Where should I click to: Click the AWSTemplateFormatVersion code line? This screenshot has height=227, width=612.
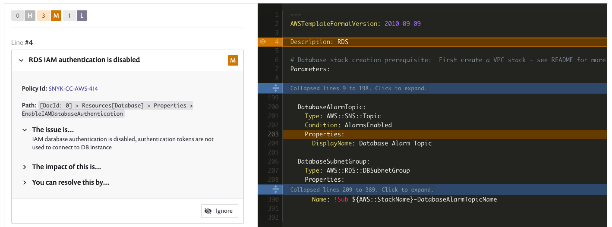pos(355,24)
